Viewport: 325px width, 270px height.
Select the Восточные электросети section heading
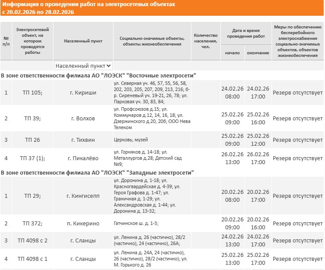pyautogui.click(x=99, y=75)
